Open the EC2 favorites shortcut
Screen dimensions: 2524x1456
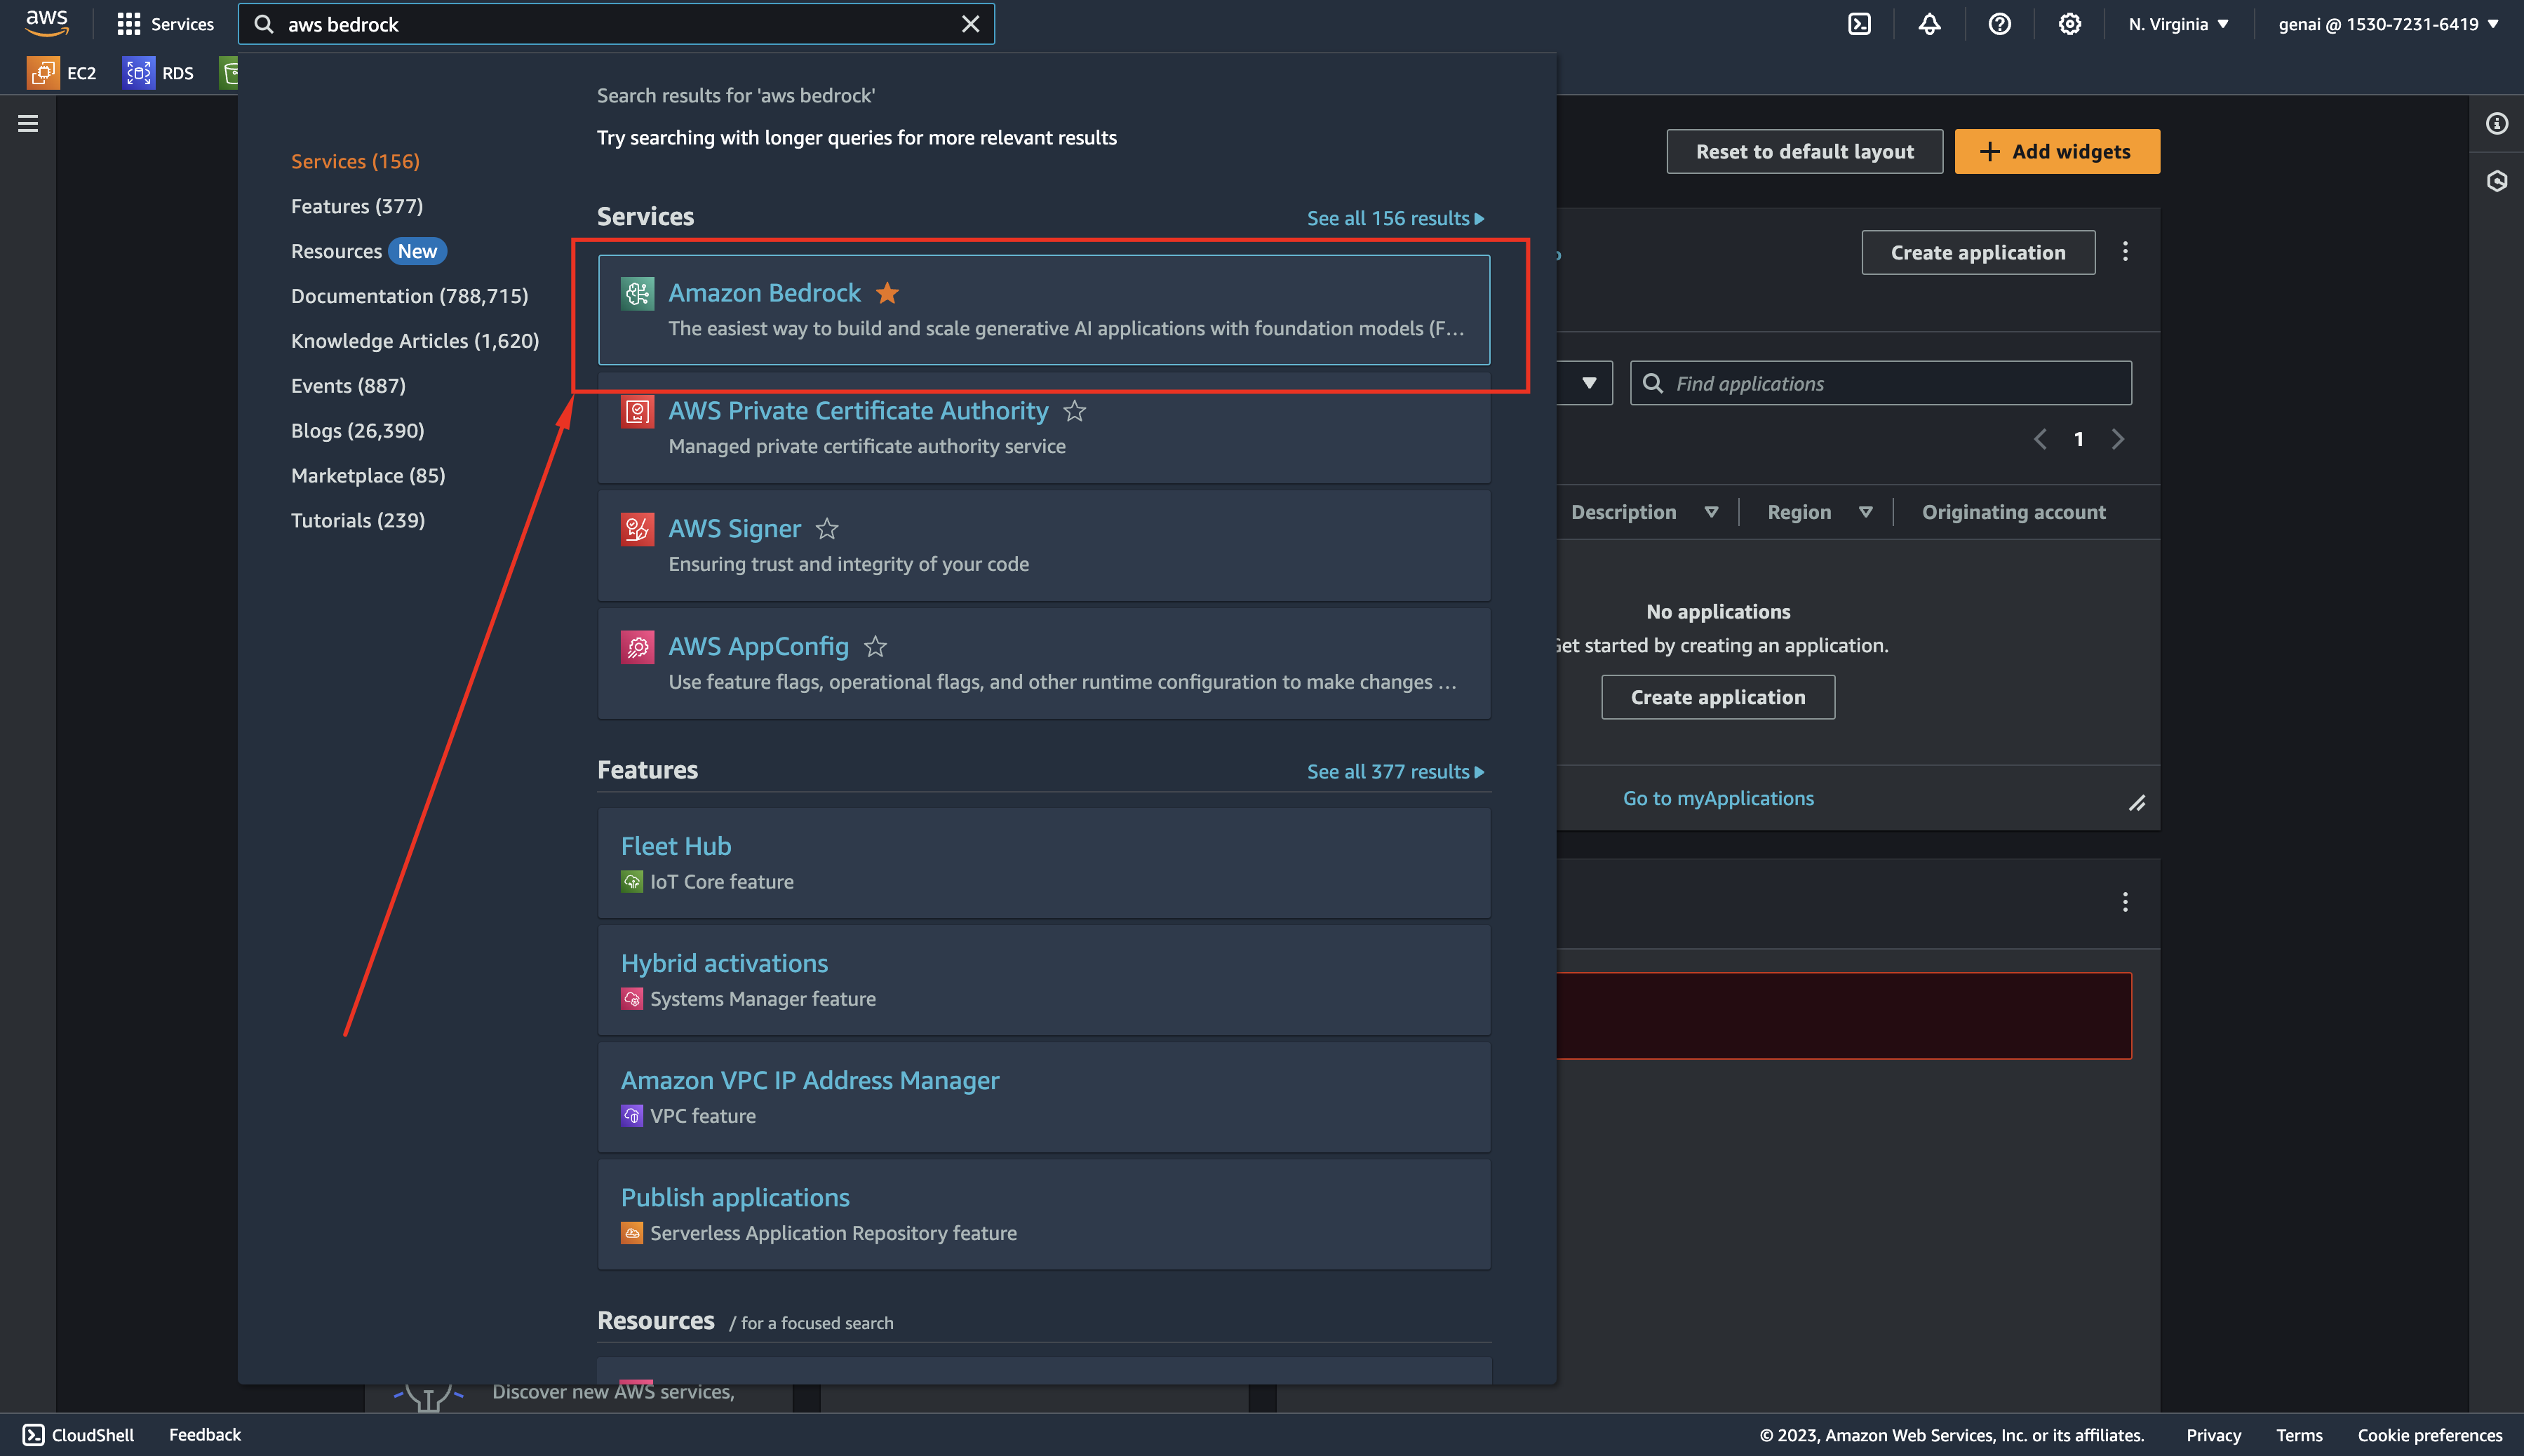tap(63, 72)
